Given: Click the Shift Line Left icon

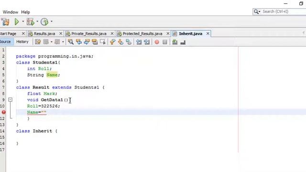Looking at the screenshot, I should pos(139,42).
